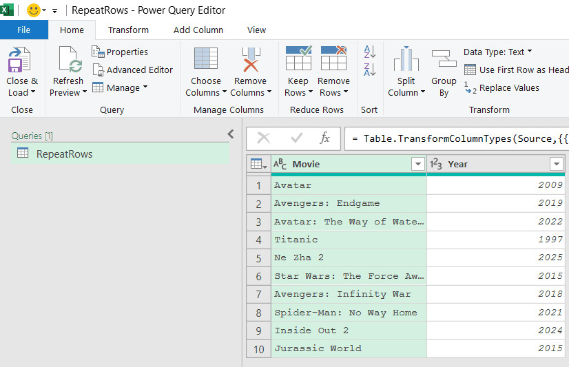Click the Group By icon
This screenshot has height=367, width=569.
(444, 61)
